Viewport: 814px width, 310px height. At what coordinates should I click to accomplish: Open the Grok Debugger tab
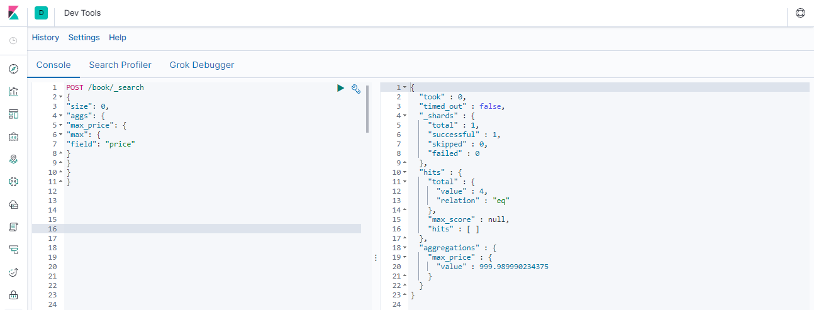(202, 65)
